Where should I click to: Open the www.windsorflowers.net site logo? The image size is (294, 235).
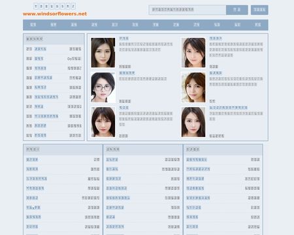pyautogui.click(x=55, y=14)
